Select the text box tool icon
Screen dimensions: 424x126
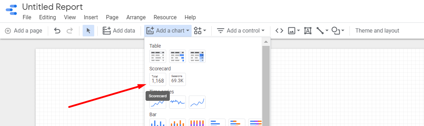(x=308, y=31)
